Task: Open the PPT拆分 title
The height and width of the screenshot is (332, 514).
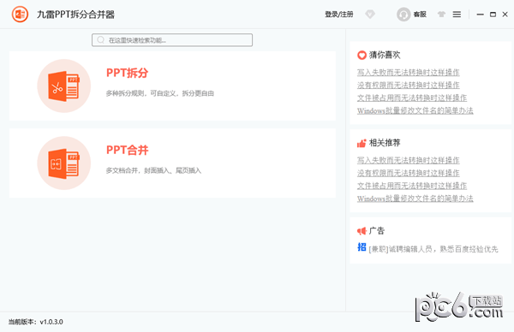Action: [x=127, y=73]
